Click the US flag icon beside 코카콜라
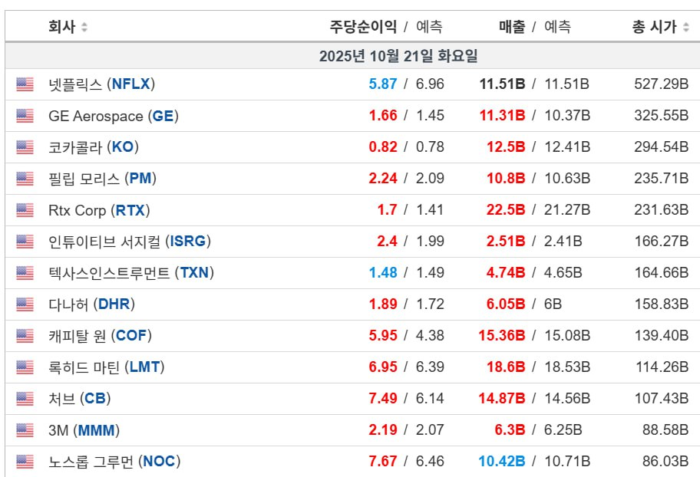 pos(25,147)
